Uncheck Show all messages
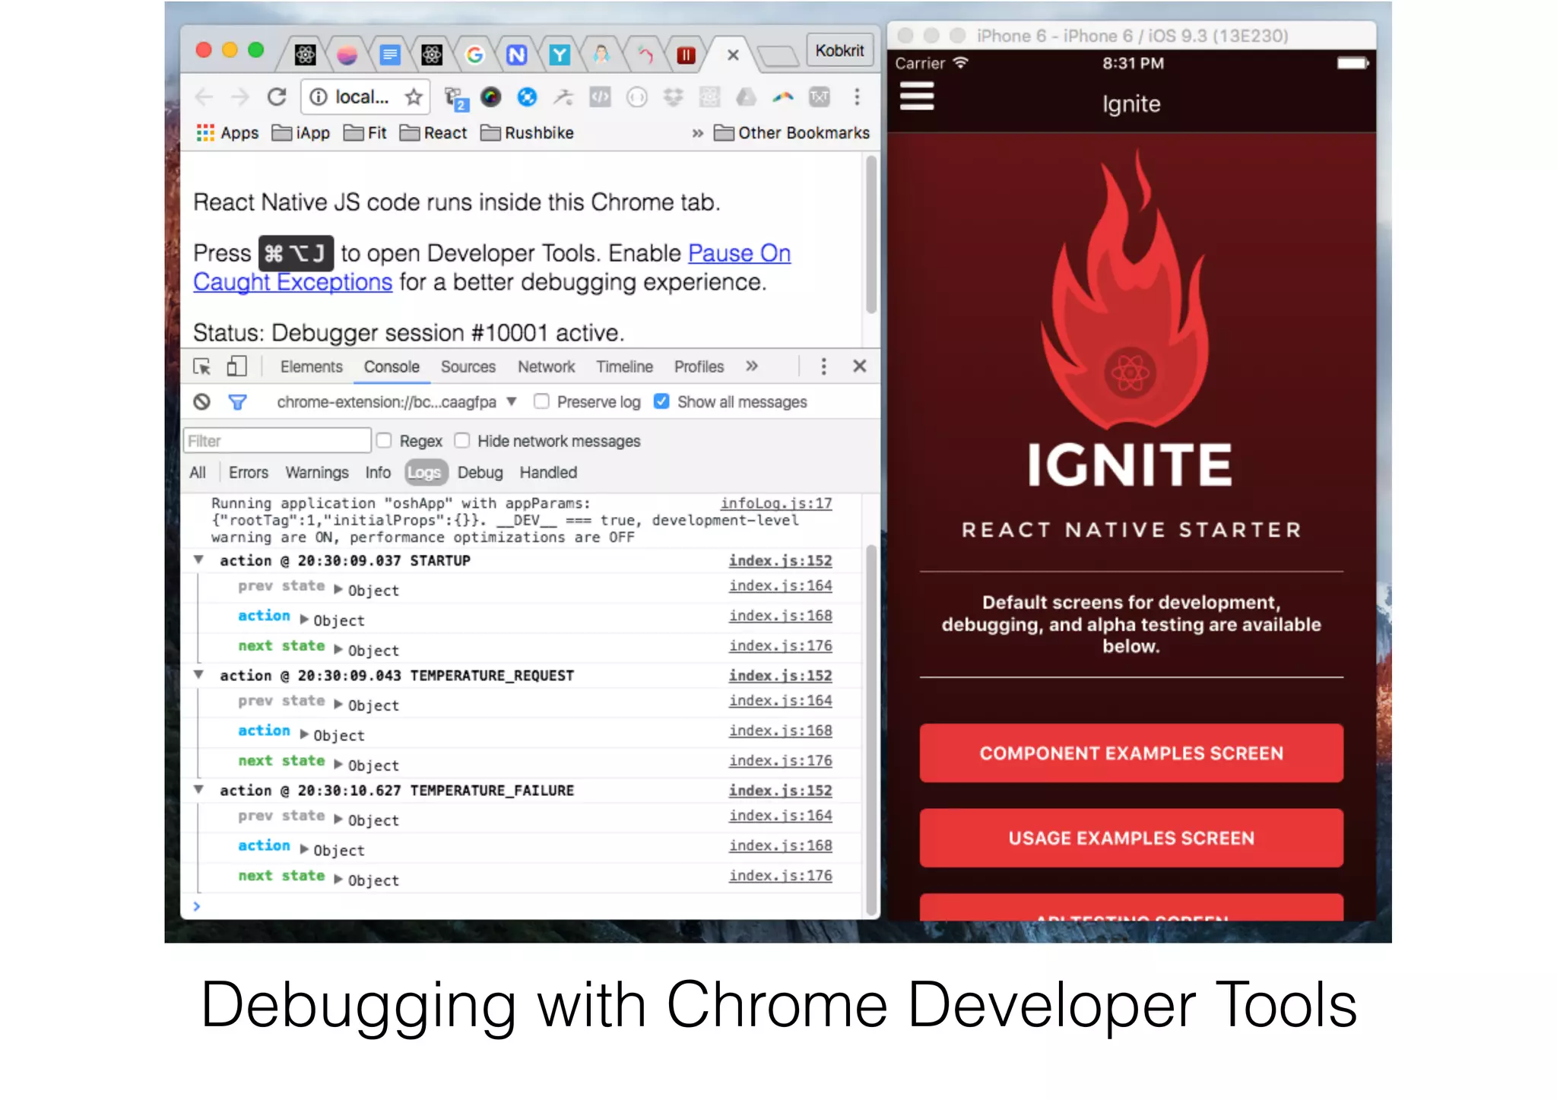Image resolution: width=1557 pixels, height=1100 pixels. coord(661,401)
